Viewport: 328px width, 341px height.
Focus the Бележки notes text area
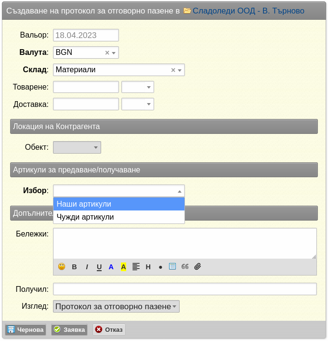pos(185,243)
